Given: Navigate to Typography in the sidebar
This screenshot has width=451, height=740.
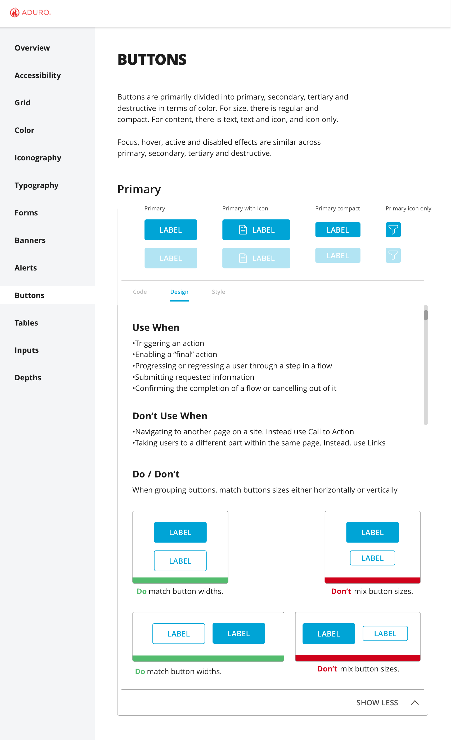Looking at the screenshot, I should 36,185.
